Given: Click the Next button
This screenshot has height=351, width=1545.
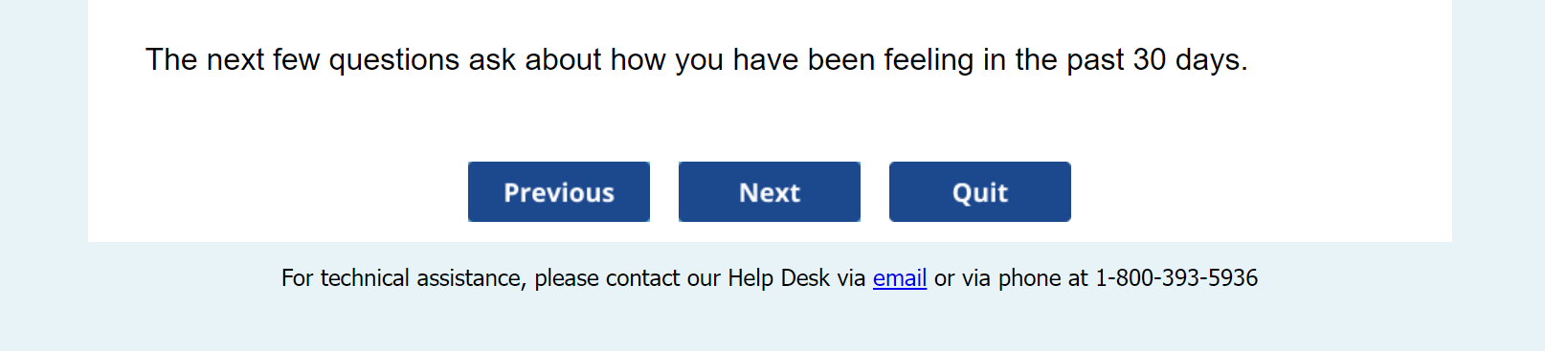Looking at the screenshot, I should [769, 192].
